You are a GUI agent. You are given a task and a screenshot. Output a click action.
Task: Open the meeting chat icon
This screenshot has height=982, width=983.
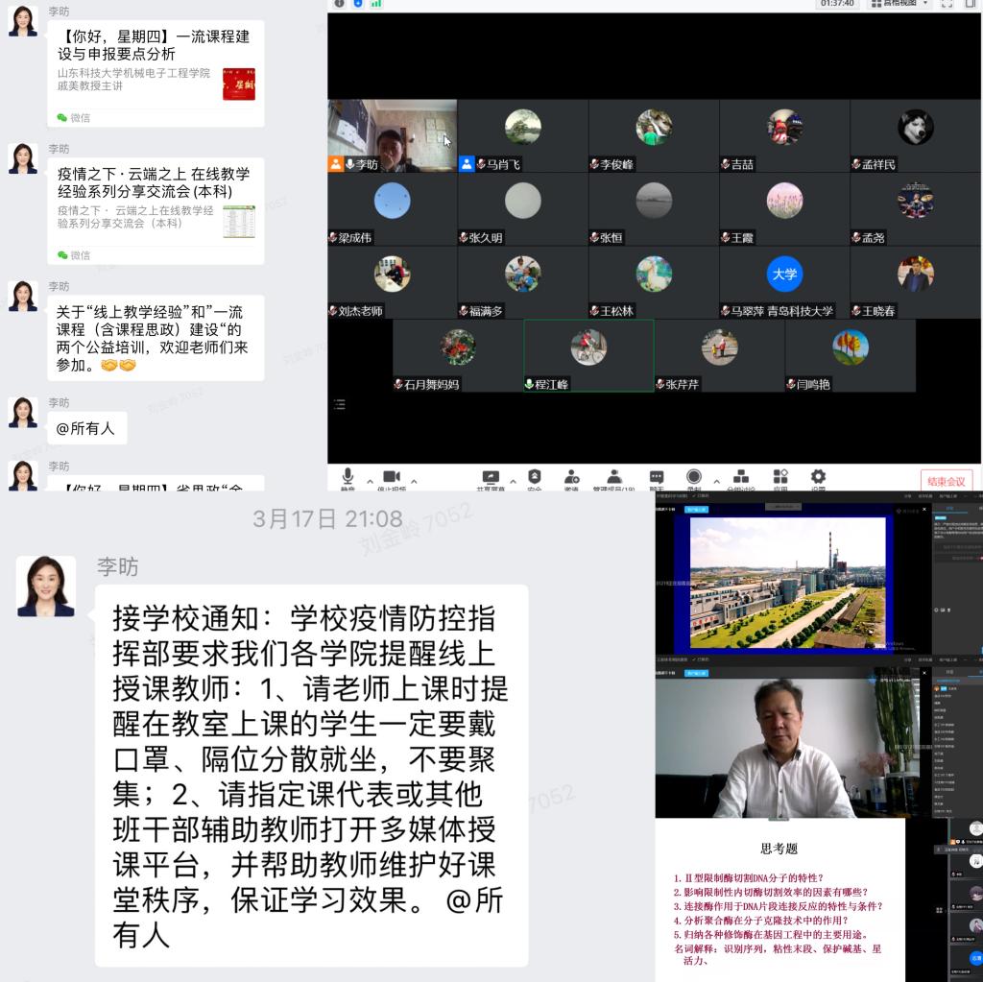click(x=657, y=477)
